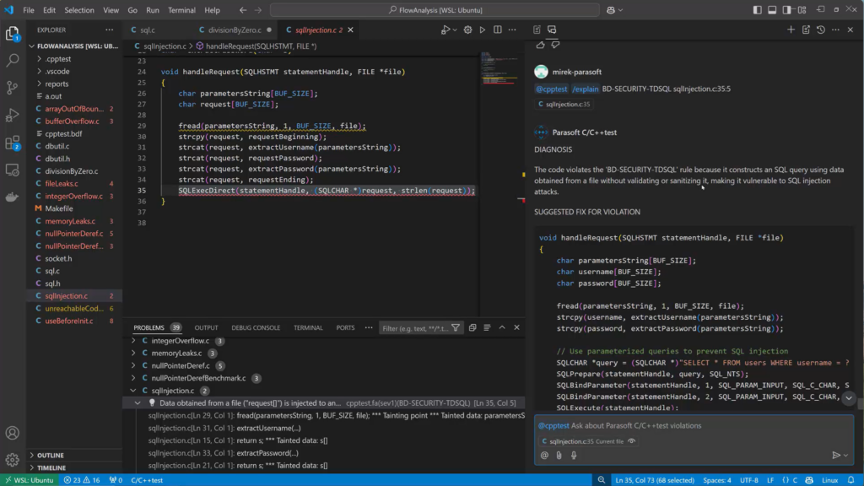Click errors and warnings count in status bar
This screenshot has width=864, height=486.
pyautogui.click(x=82, y=480)
